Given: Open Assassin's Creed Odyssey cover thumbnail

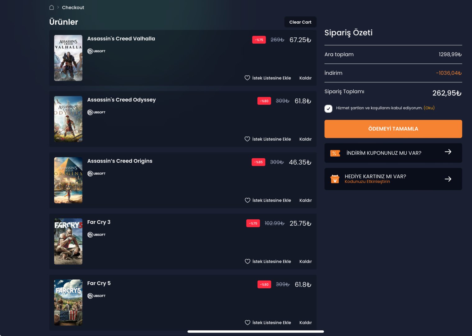Looking at the screenshot, I should 68,119.
